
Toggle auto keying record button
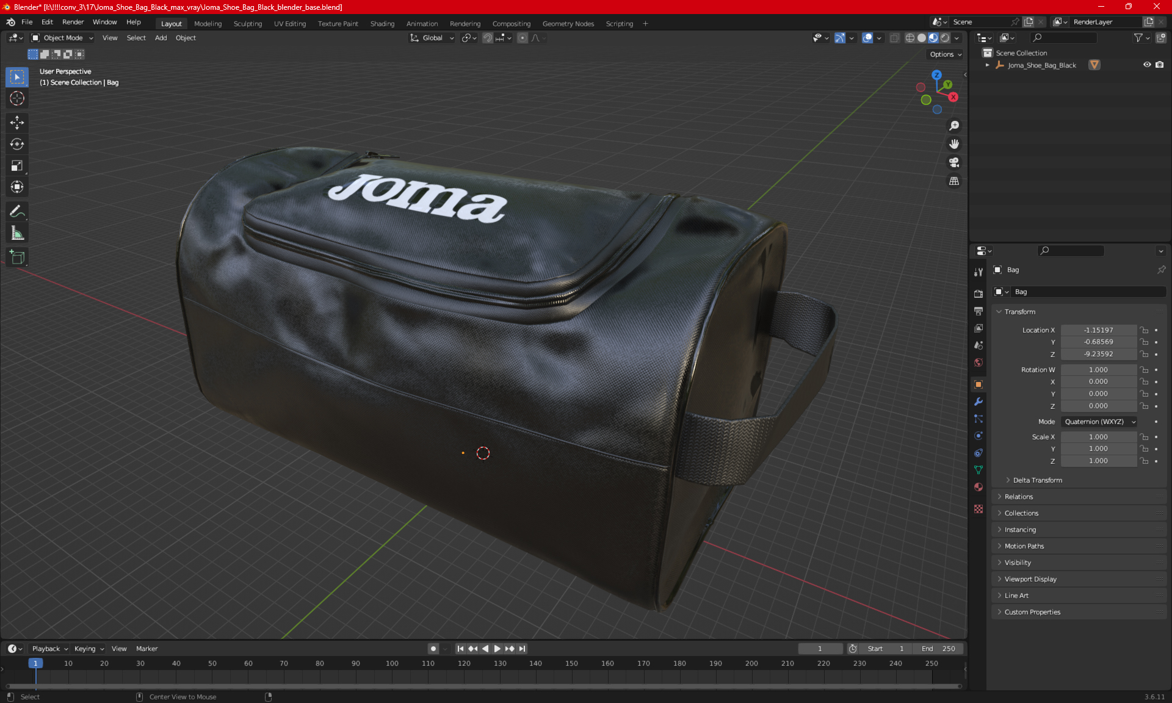click(433, 649)
